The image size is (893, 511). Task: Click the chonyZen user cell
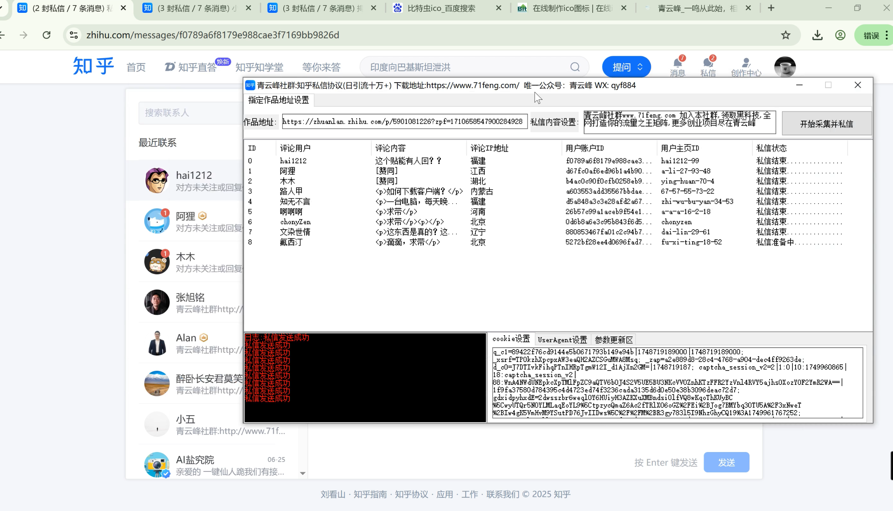[x=295, y=222]
